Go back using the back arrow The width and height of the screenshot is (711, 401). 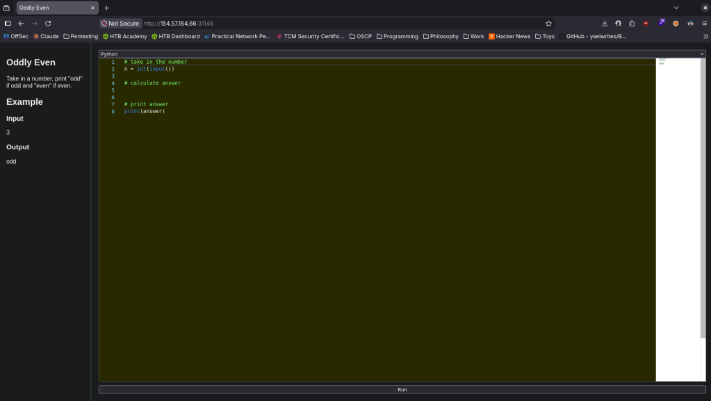coord(21,23)
